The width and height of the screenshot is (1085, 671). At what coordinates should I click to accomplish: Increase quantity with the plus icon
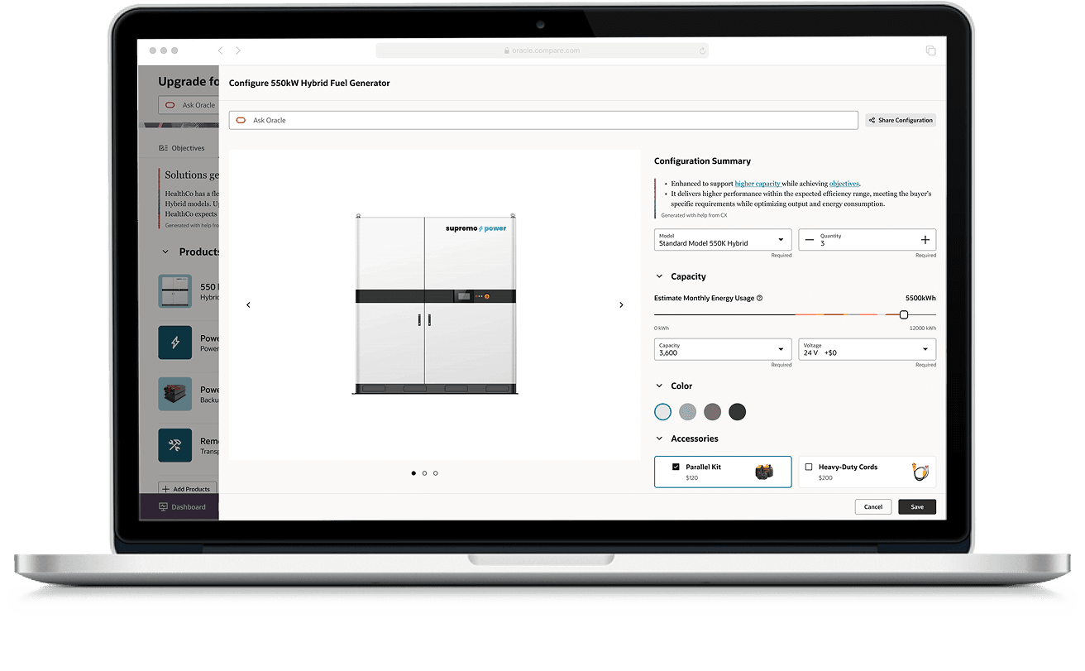coord(925,240)
